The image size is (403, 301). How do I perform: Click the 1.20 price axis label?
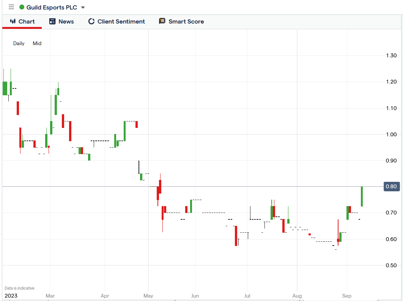click(391, 82)
